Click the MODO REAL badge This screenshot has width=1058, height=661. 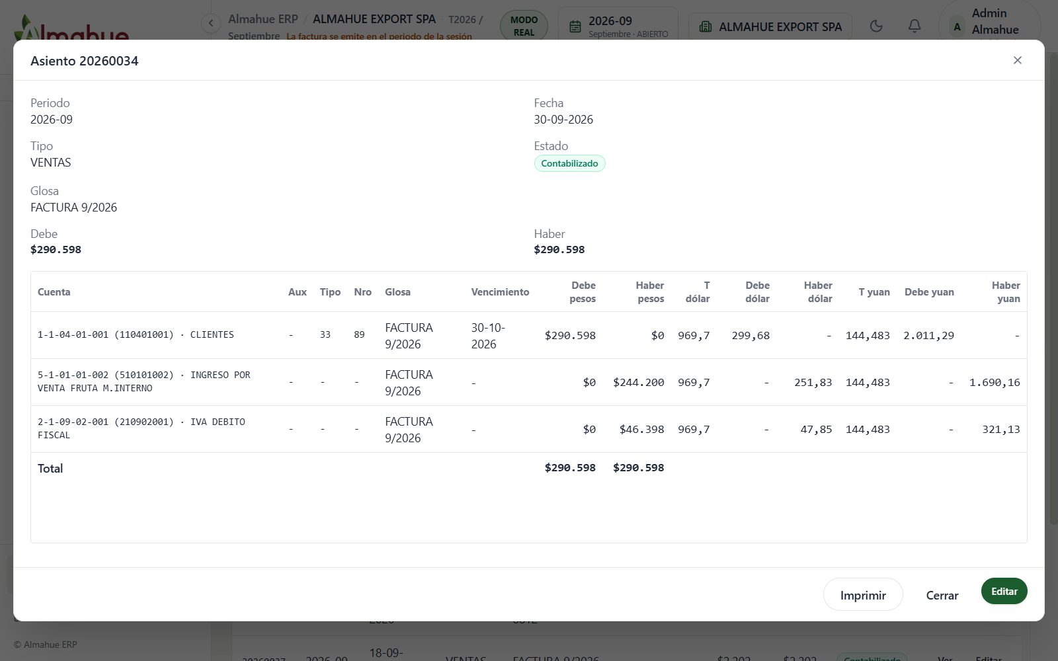[x=524, y=26]
